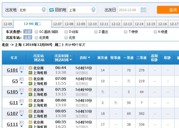Sort by 出发时间 ascending orange arrow

[x=71, y=56]
